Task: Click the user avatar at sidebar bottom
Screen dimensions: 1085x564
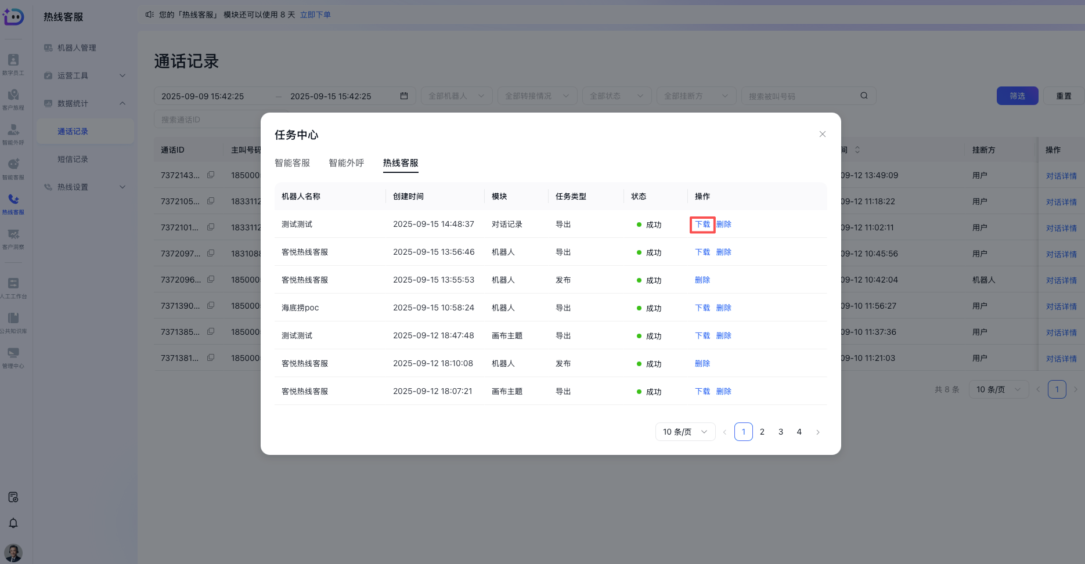Action: [13, 552]
